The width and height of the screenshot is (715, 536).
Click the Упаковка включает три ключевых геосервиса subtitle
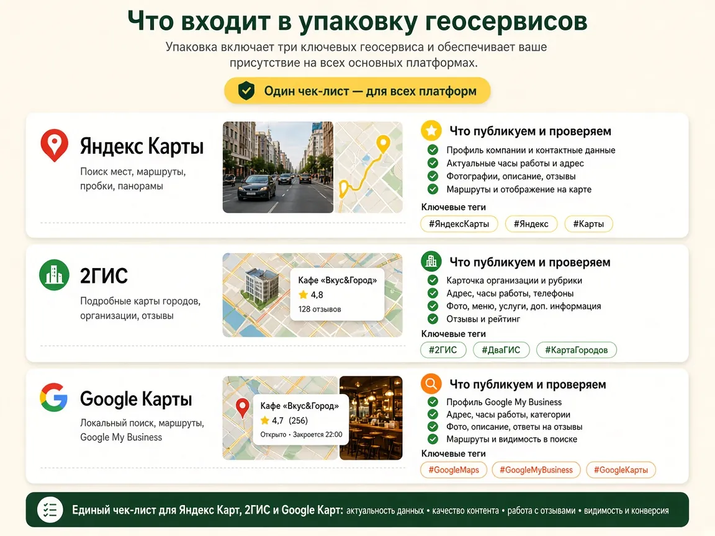[x=356, y=55]
